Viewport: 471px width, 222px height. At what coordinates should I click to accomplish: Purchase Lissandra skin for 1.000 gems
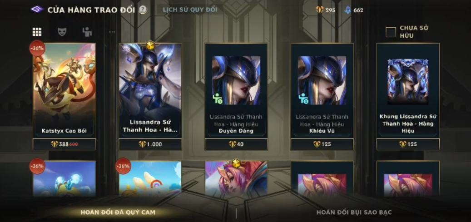(150, 144)
